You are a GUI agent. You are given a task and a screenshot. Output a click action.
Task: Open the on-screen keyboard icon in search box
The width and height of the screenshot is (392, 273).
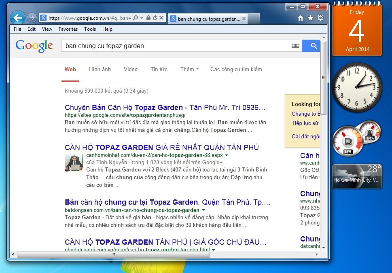[295, 46]
